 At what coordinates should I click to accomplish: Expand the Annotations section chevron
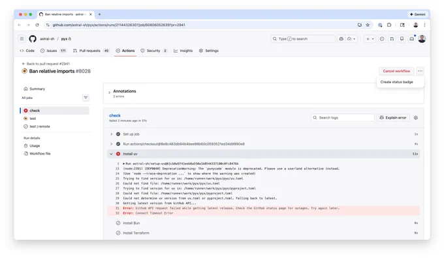[109, 93]
